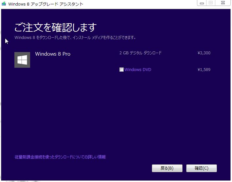This screenshot has height=182, width=232.
Task: Click the Upgrade Assistant title bar icon
Action: point(4,4)
